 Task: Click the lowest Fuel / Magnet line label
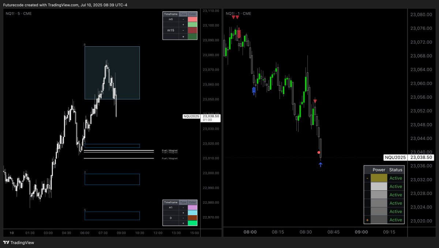point(170,159)
